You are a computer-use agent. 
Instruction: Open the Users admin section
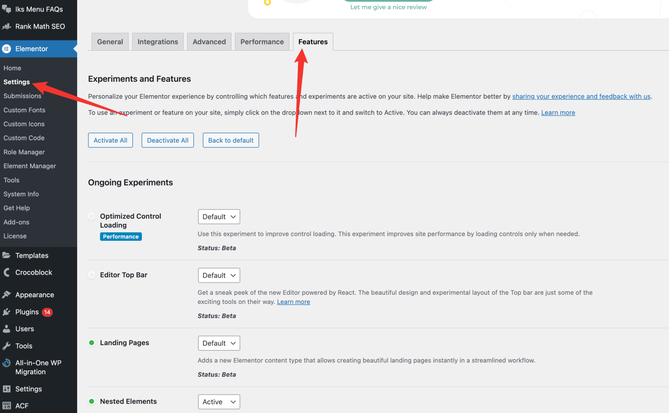coord(24,329)
